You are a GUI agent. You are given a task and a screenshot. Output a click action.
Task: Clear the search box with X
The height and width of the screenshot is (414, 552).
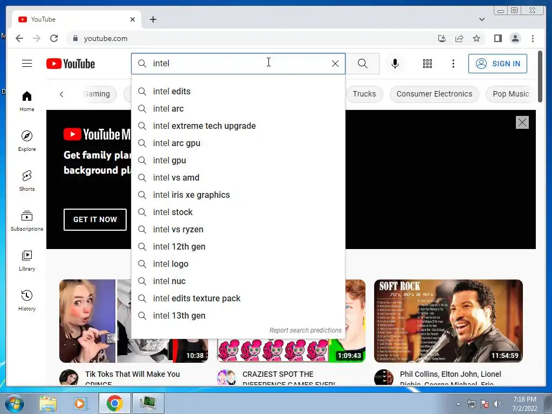tap(335, 64)
